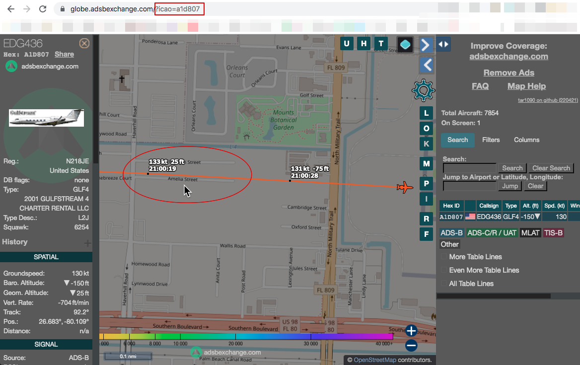
Task: Zoom out with the minus button
Action: 411,346
